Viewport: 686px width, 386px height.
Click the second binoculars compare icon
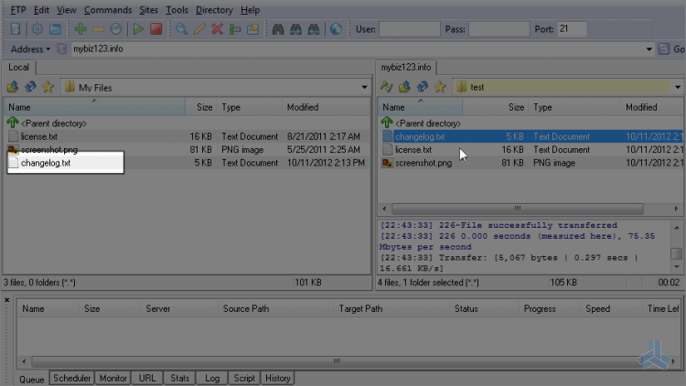(x=295, y=29)
